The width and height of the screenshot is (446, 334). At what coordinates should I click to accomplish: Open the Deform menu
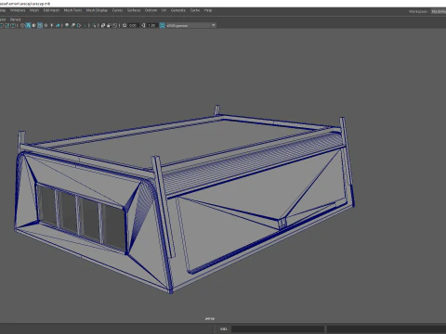pos(151,10)
